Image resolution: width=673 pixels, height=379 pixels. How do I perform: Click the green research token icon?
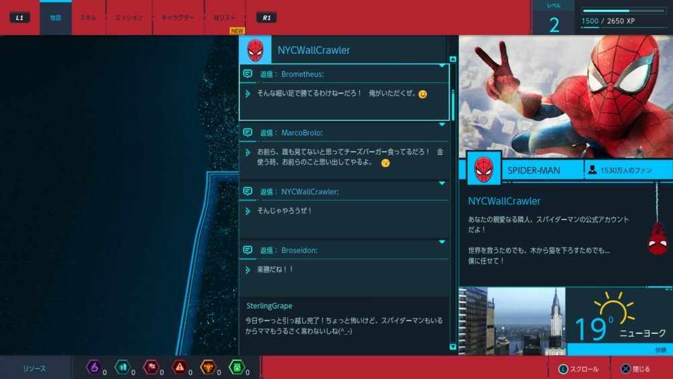click(x=237, y=367)
